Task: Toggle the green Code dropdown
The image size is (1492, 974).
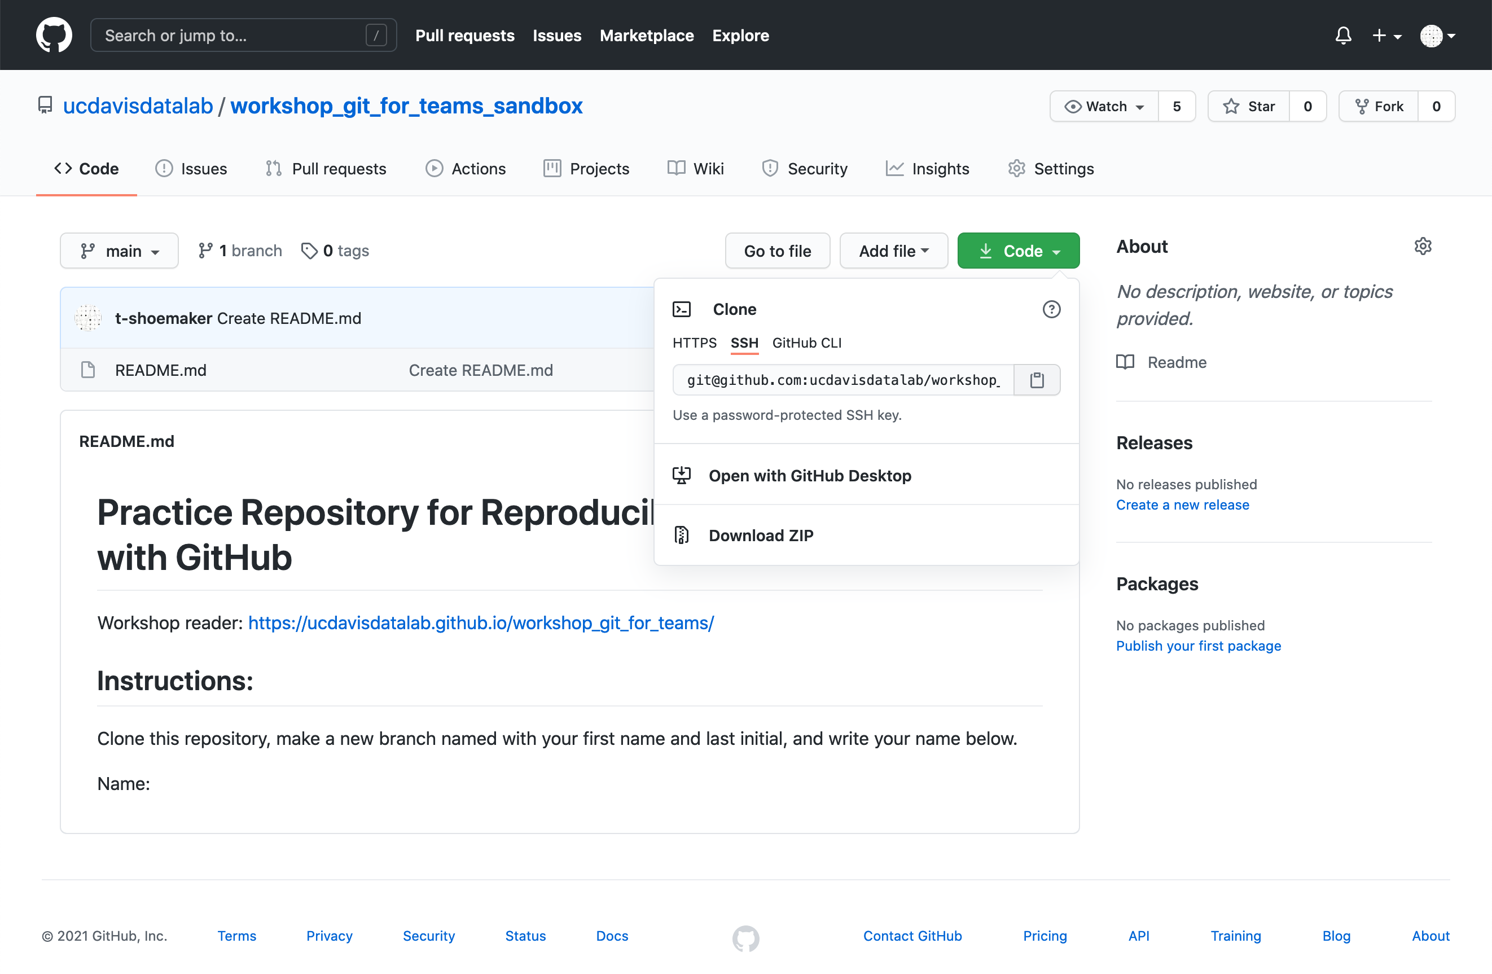Action: [1018, 251]
